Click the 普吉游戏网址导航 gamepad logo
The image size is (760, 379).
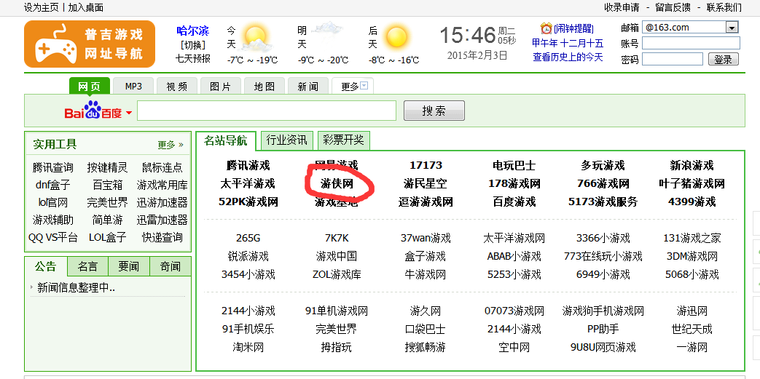[90, 44]
